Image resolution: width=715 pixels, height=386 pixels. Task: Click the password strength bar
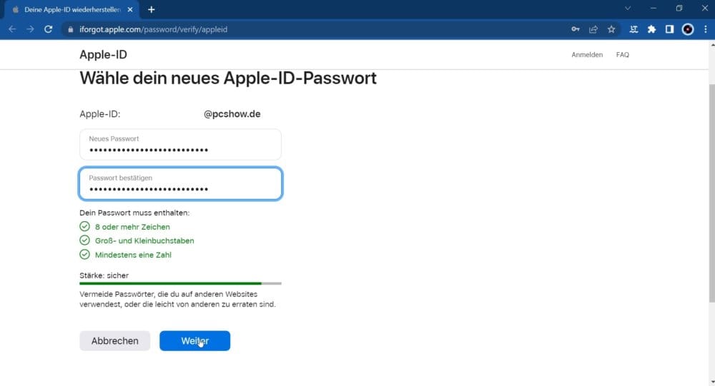[x=181, y=283]
